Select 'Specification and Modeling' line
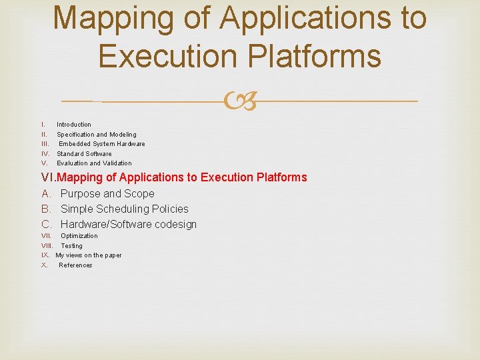The height and width of the screenshot is (360, 480). point(97,135)
